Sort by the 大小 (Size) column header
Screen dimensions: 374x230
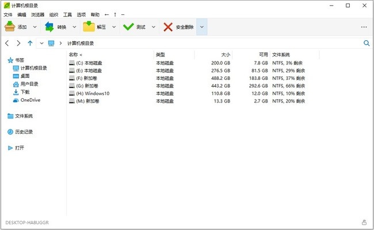[x=223, y=55]
